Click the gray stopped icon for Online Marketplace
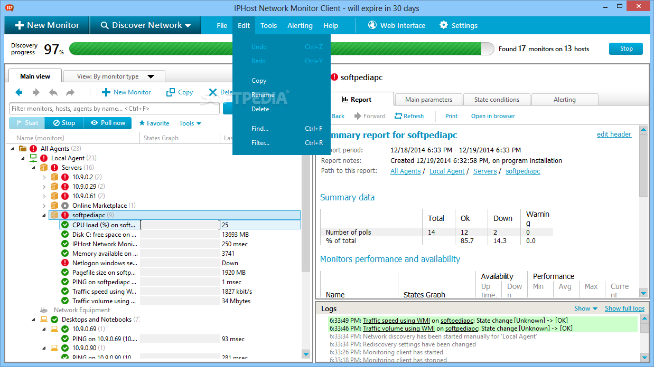The image size is (654, 367). coord(65,206)
